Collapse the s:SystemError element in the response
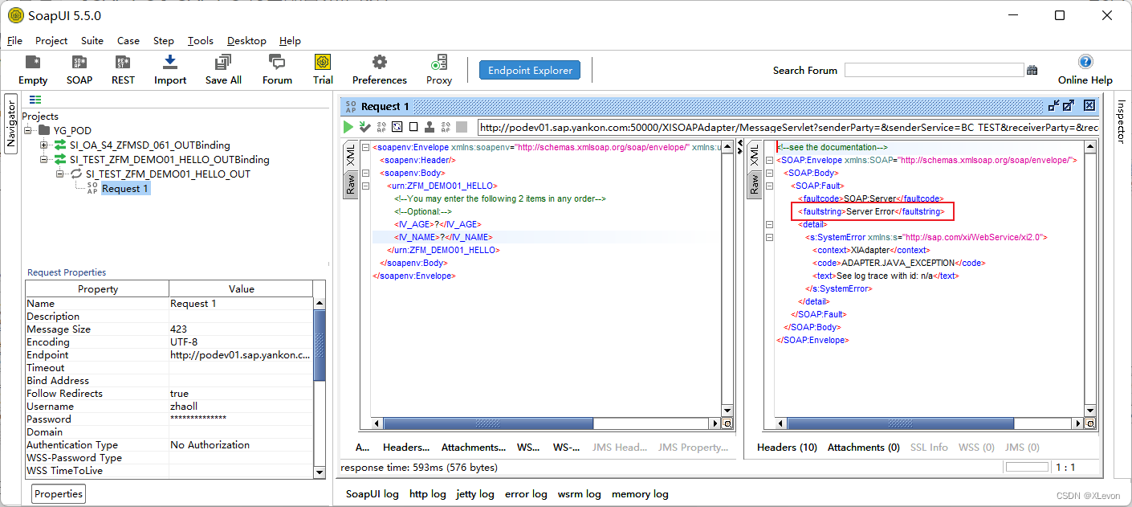 769,237
